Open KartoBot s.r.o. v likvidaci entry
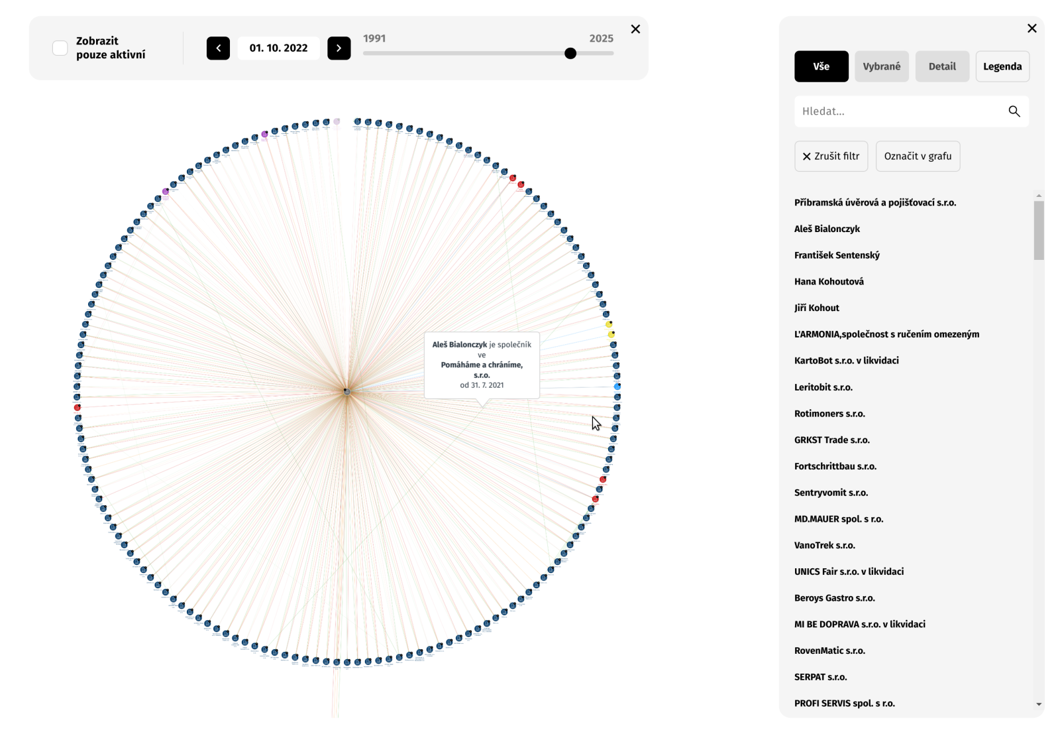Screen dimensions: 1060x732 click(846, 361)
